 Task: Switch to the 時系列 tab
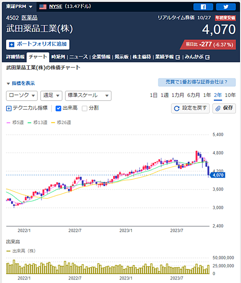(58, 57)
